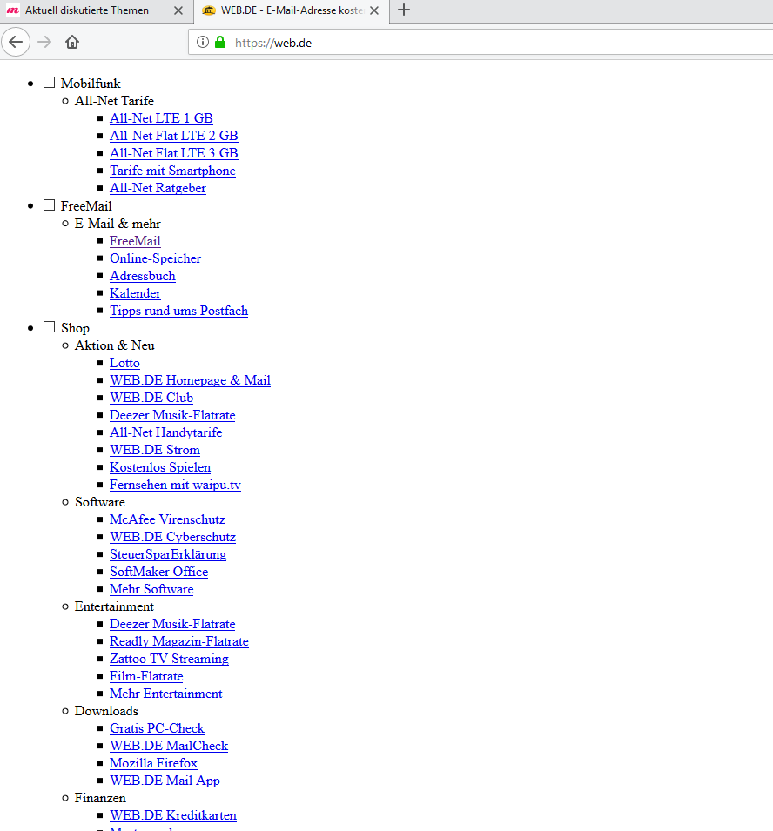Click the Mobilfunk label text

tap(91, 84)
